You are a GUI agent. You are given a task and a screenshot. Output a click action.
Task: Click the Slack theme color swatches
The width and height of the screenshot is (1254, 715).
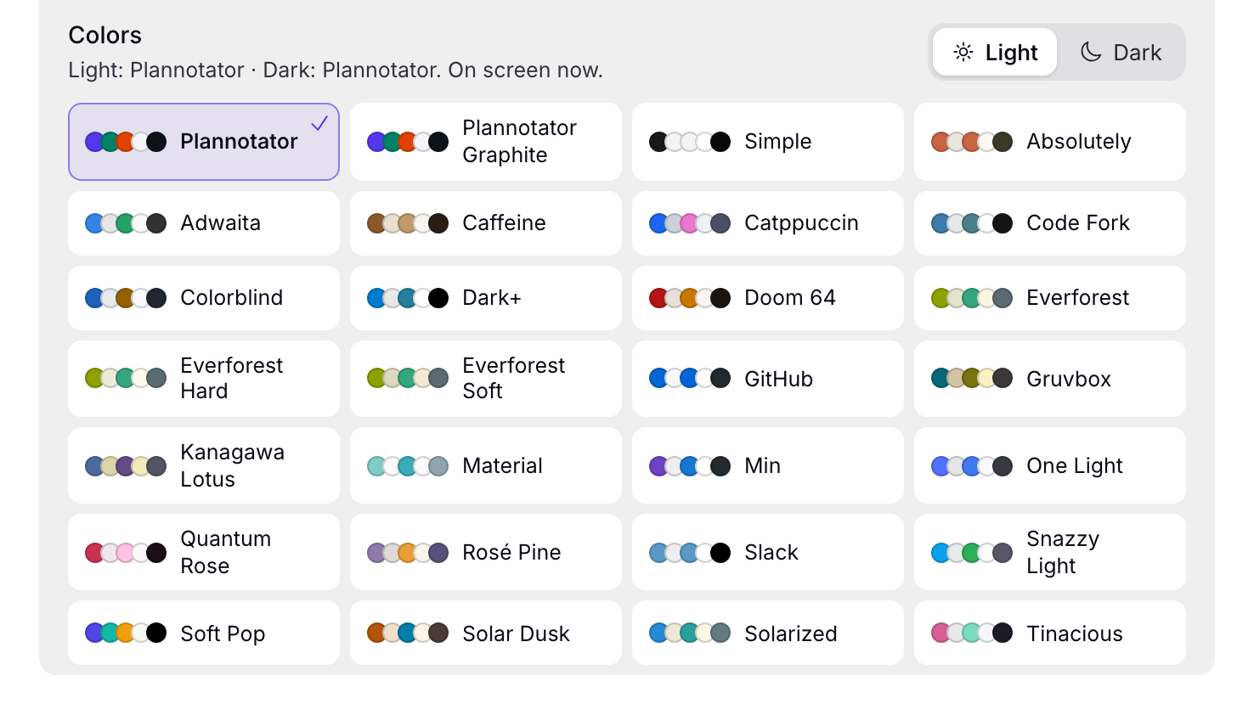(690, 553)
